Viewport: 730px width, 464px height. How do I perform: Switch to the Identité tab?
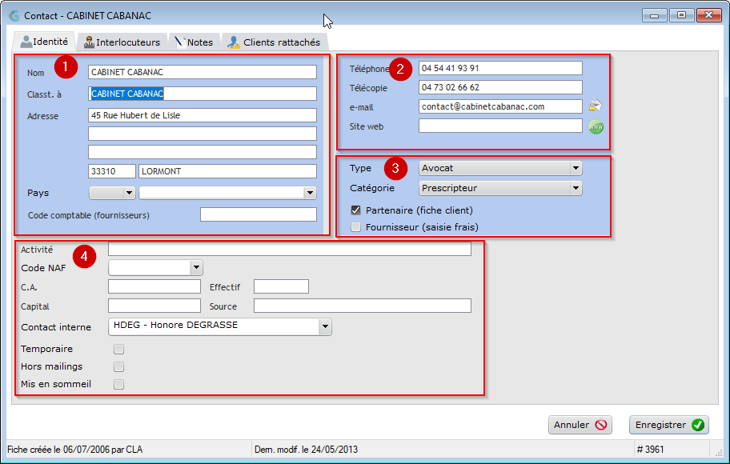(45, 42)
